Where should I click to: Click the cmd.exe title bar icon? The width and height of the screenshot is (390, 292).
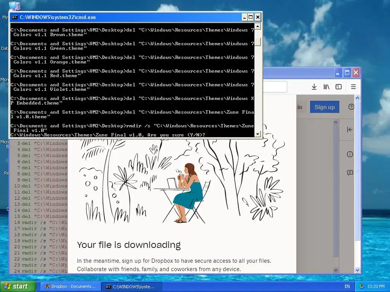pos(15,17)
